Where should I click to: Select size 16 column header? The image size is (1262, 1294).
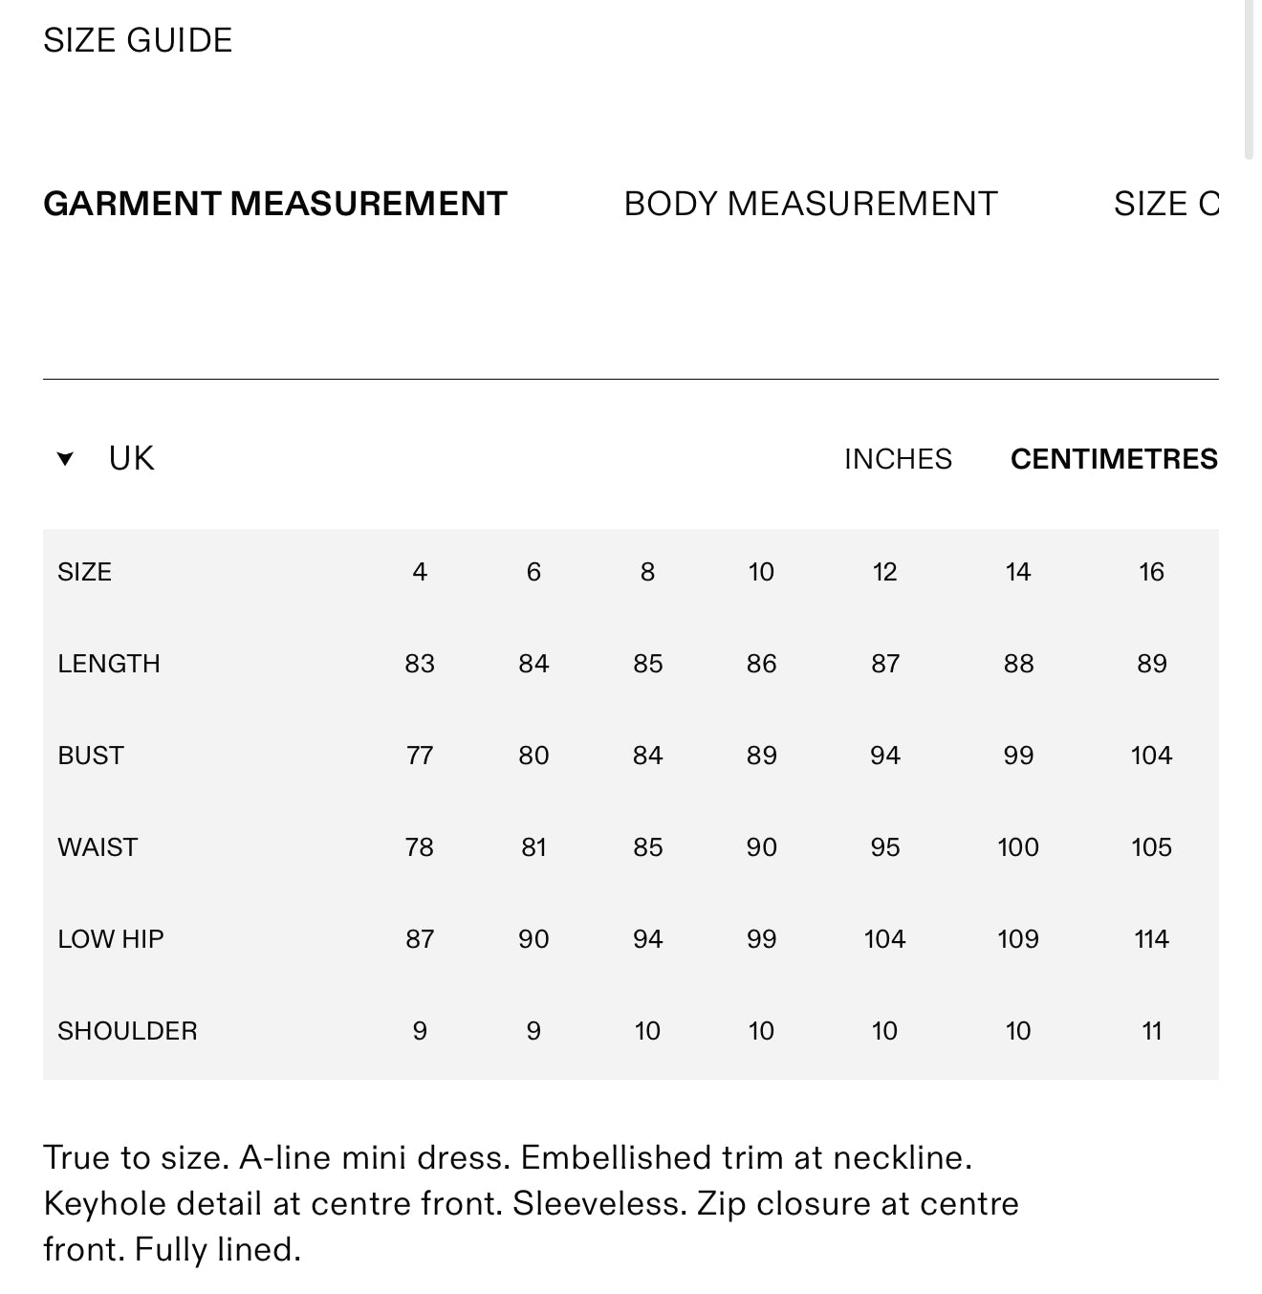coord(1151,572)
